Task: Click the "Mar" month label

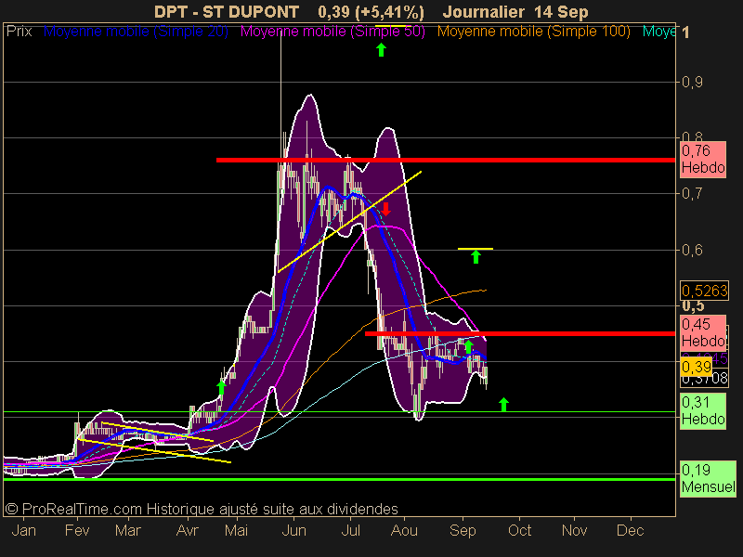Action: click(128, 530)
